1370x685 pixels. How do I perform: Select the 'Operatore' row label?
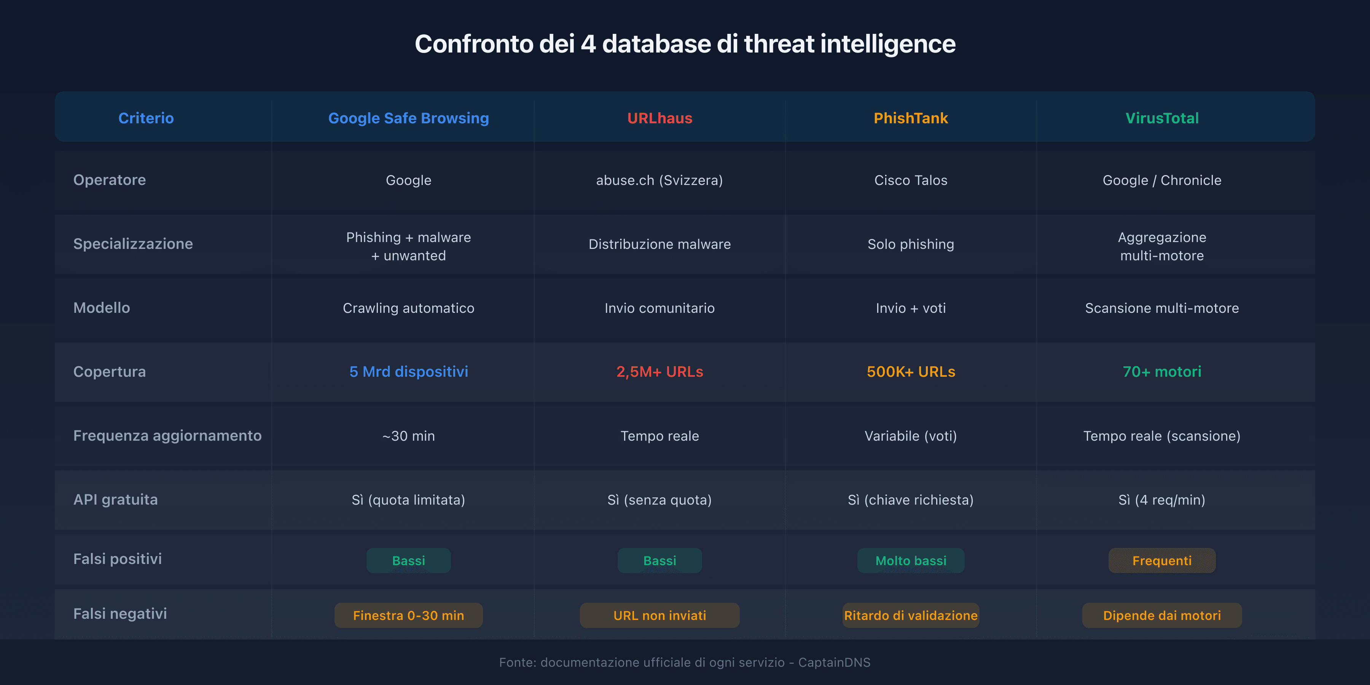110,180
